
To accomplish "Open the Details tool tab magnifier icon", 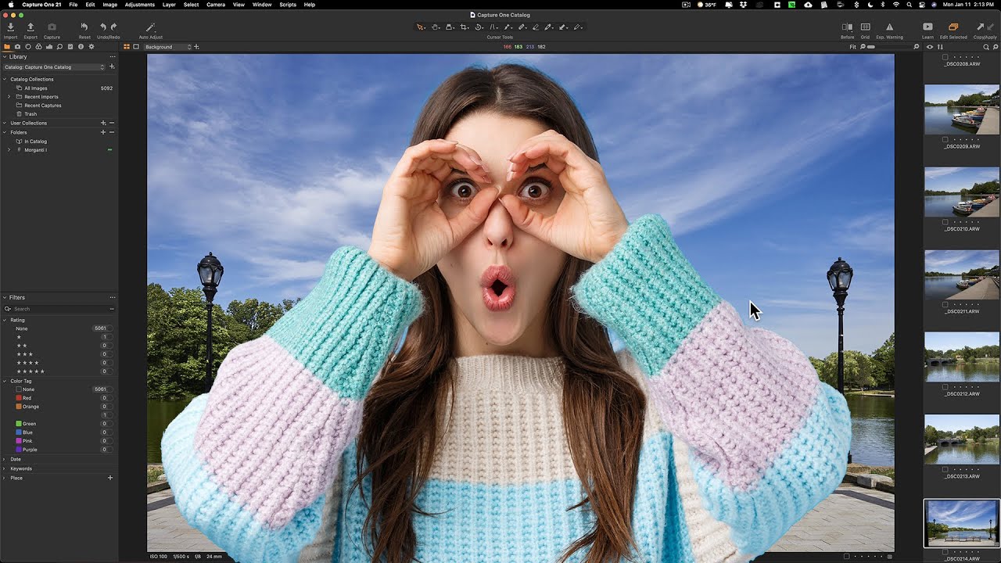I will click(59, 47).
